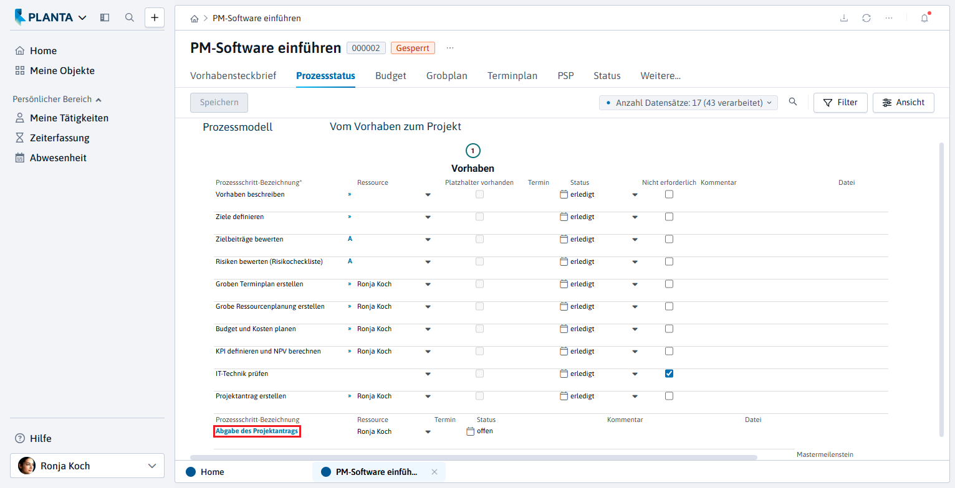This screenshot has width=955, height=488.
Task: Click the magnifier search icon beside record count
Action: [793, 102]
